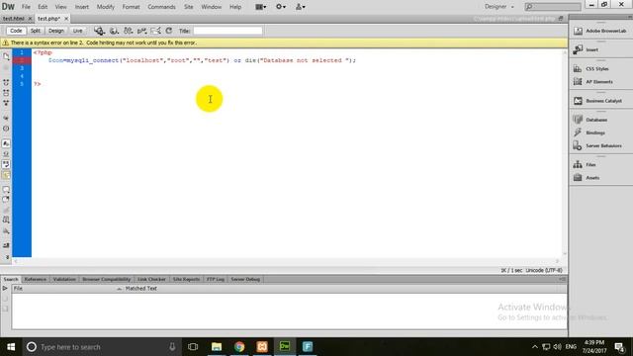Viewport: 633px width, 356px height.
Task: Click the Apply Comment icon
Action: click(6, 189)
